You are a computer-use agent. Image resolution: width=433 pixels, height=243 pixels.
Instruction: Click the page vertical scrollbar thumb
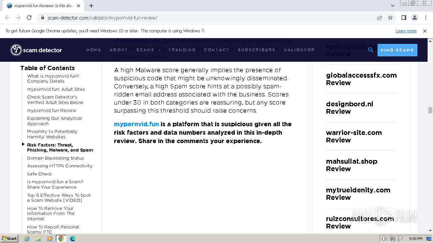coord(430,110)
